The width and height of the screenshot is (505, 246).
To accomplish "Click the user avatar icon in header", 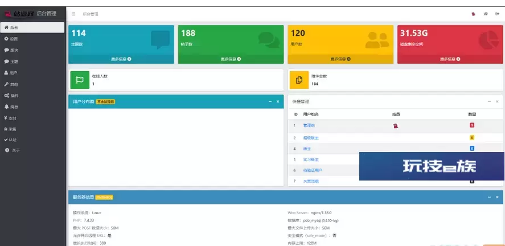I will tap(473, 13).
